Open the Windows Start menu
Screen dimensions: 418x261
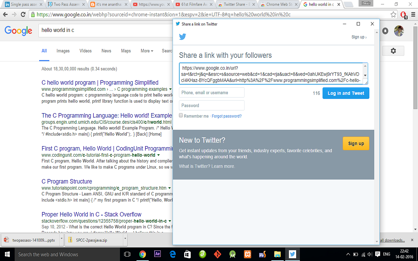[7, 254]
